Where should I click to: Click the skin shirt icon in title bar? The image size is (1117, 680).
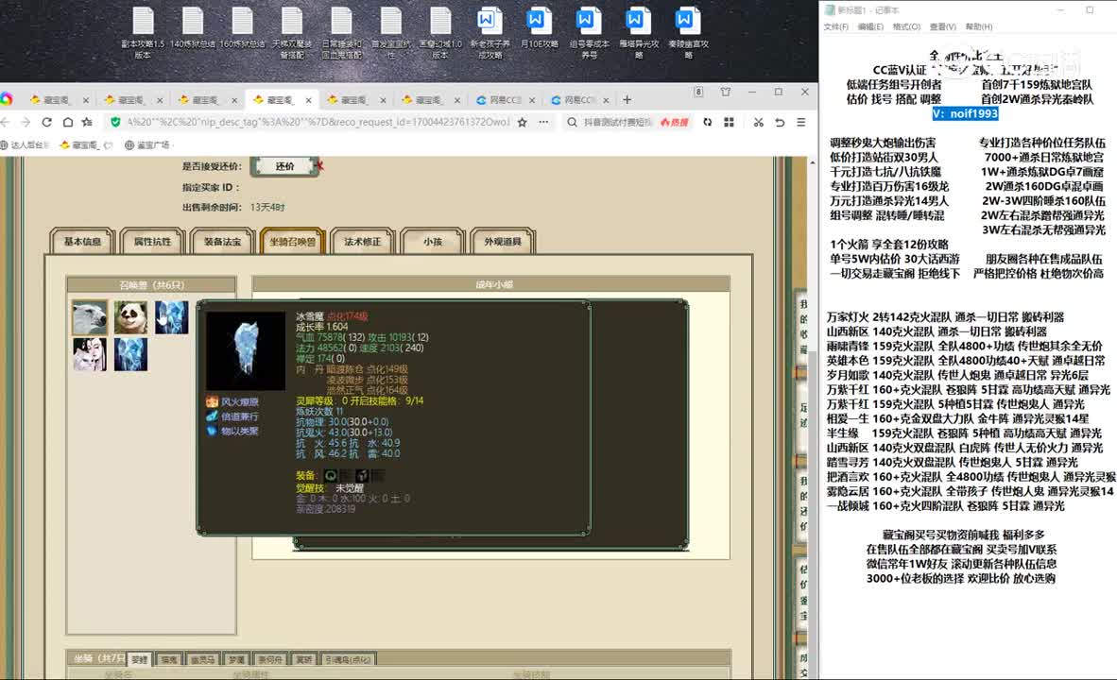click(725, 92)
